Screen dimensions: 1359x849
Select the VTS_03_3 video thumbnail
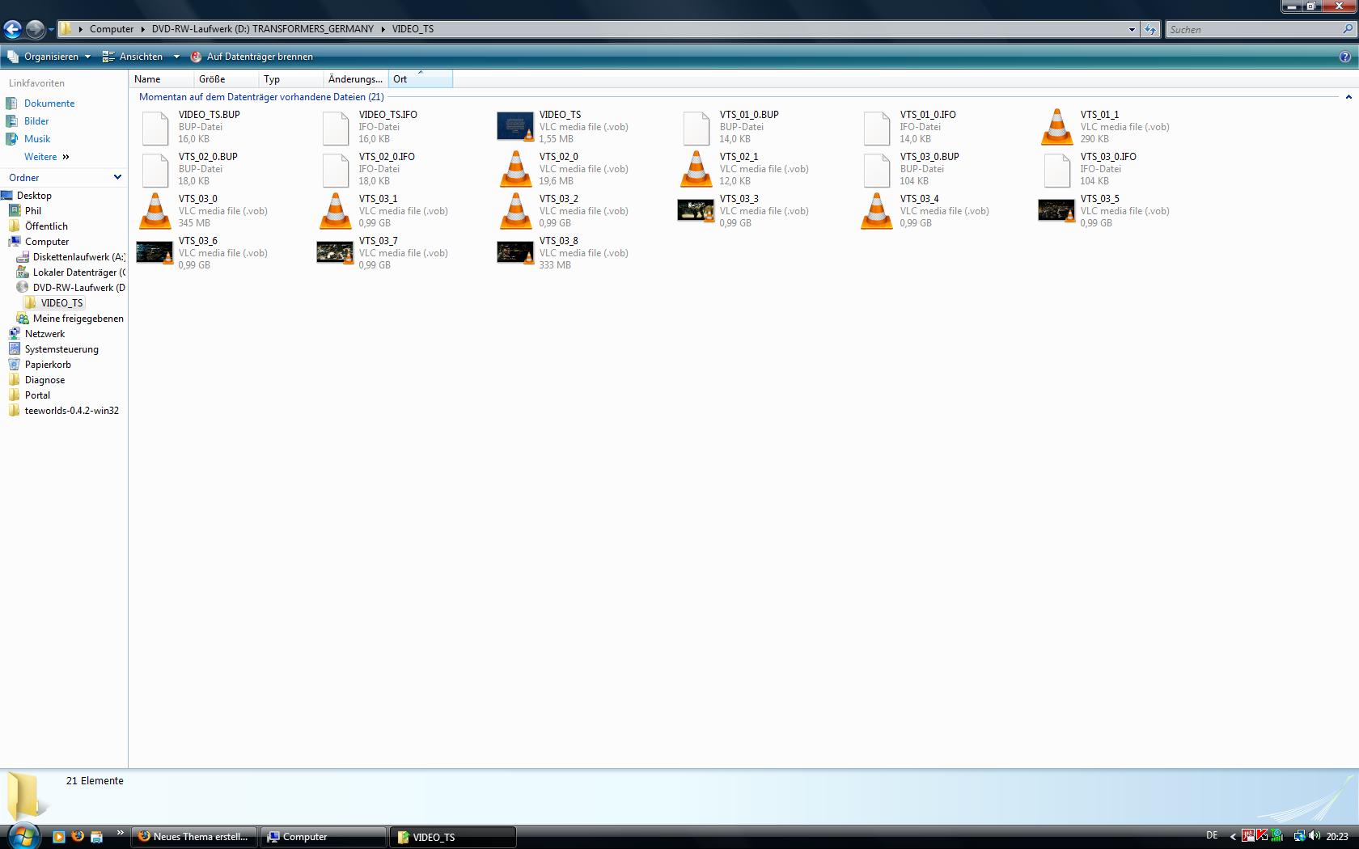[696, 210]
